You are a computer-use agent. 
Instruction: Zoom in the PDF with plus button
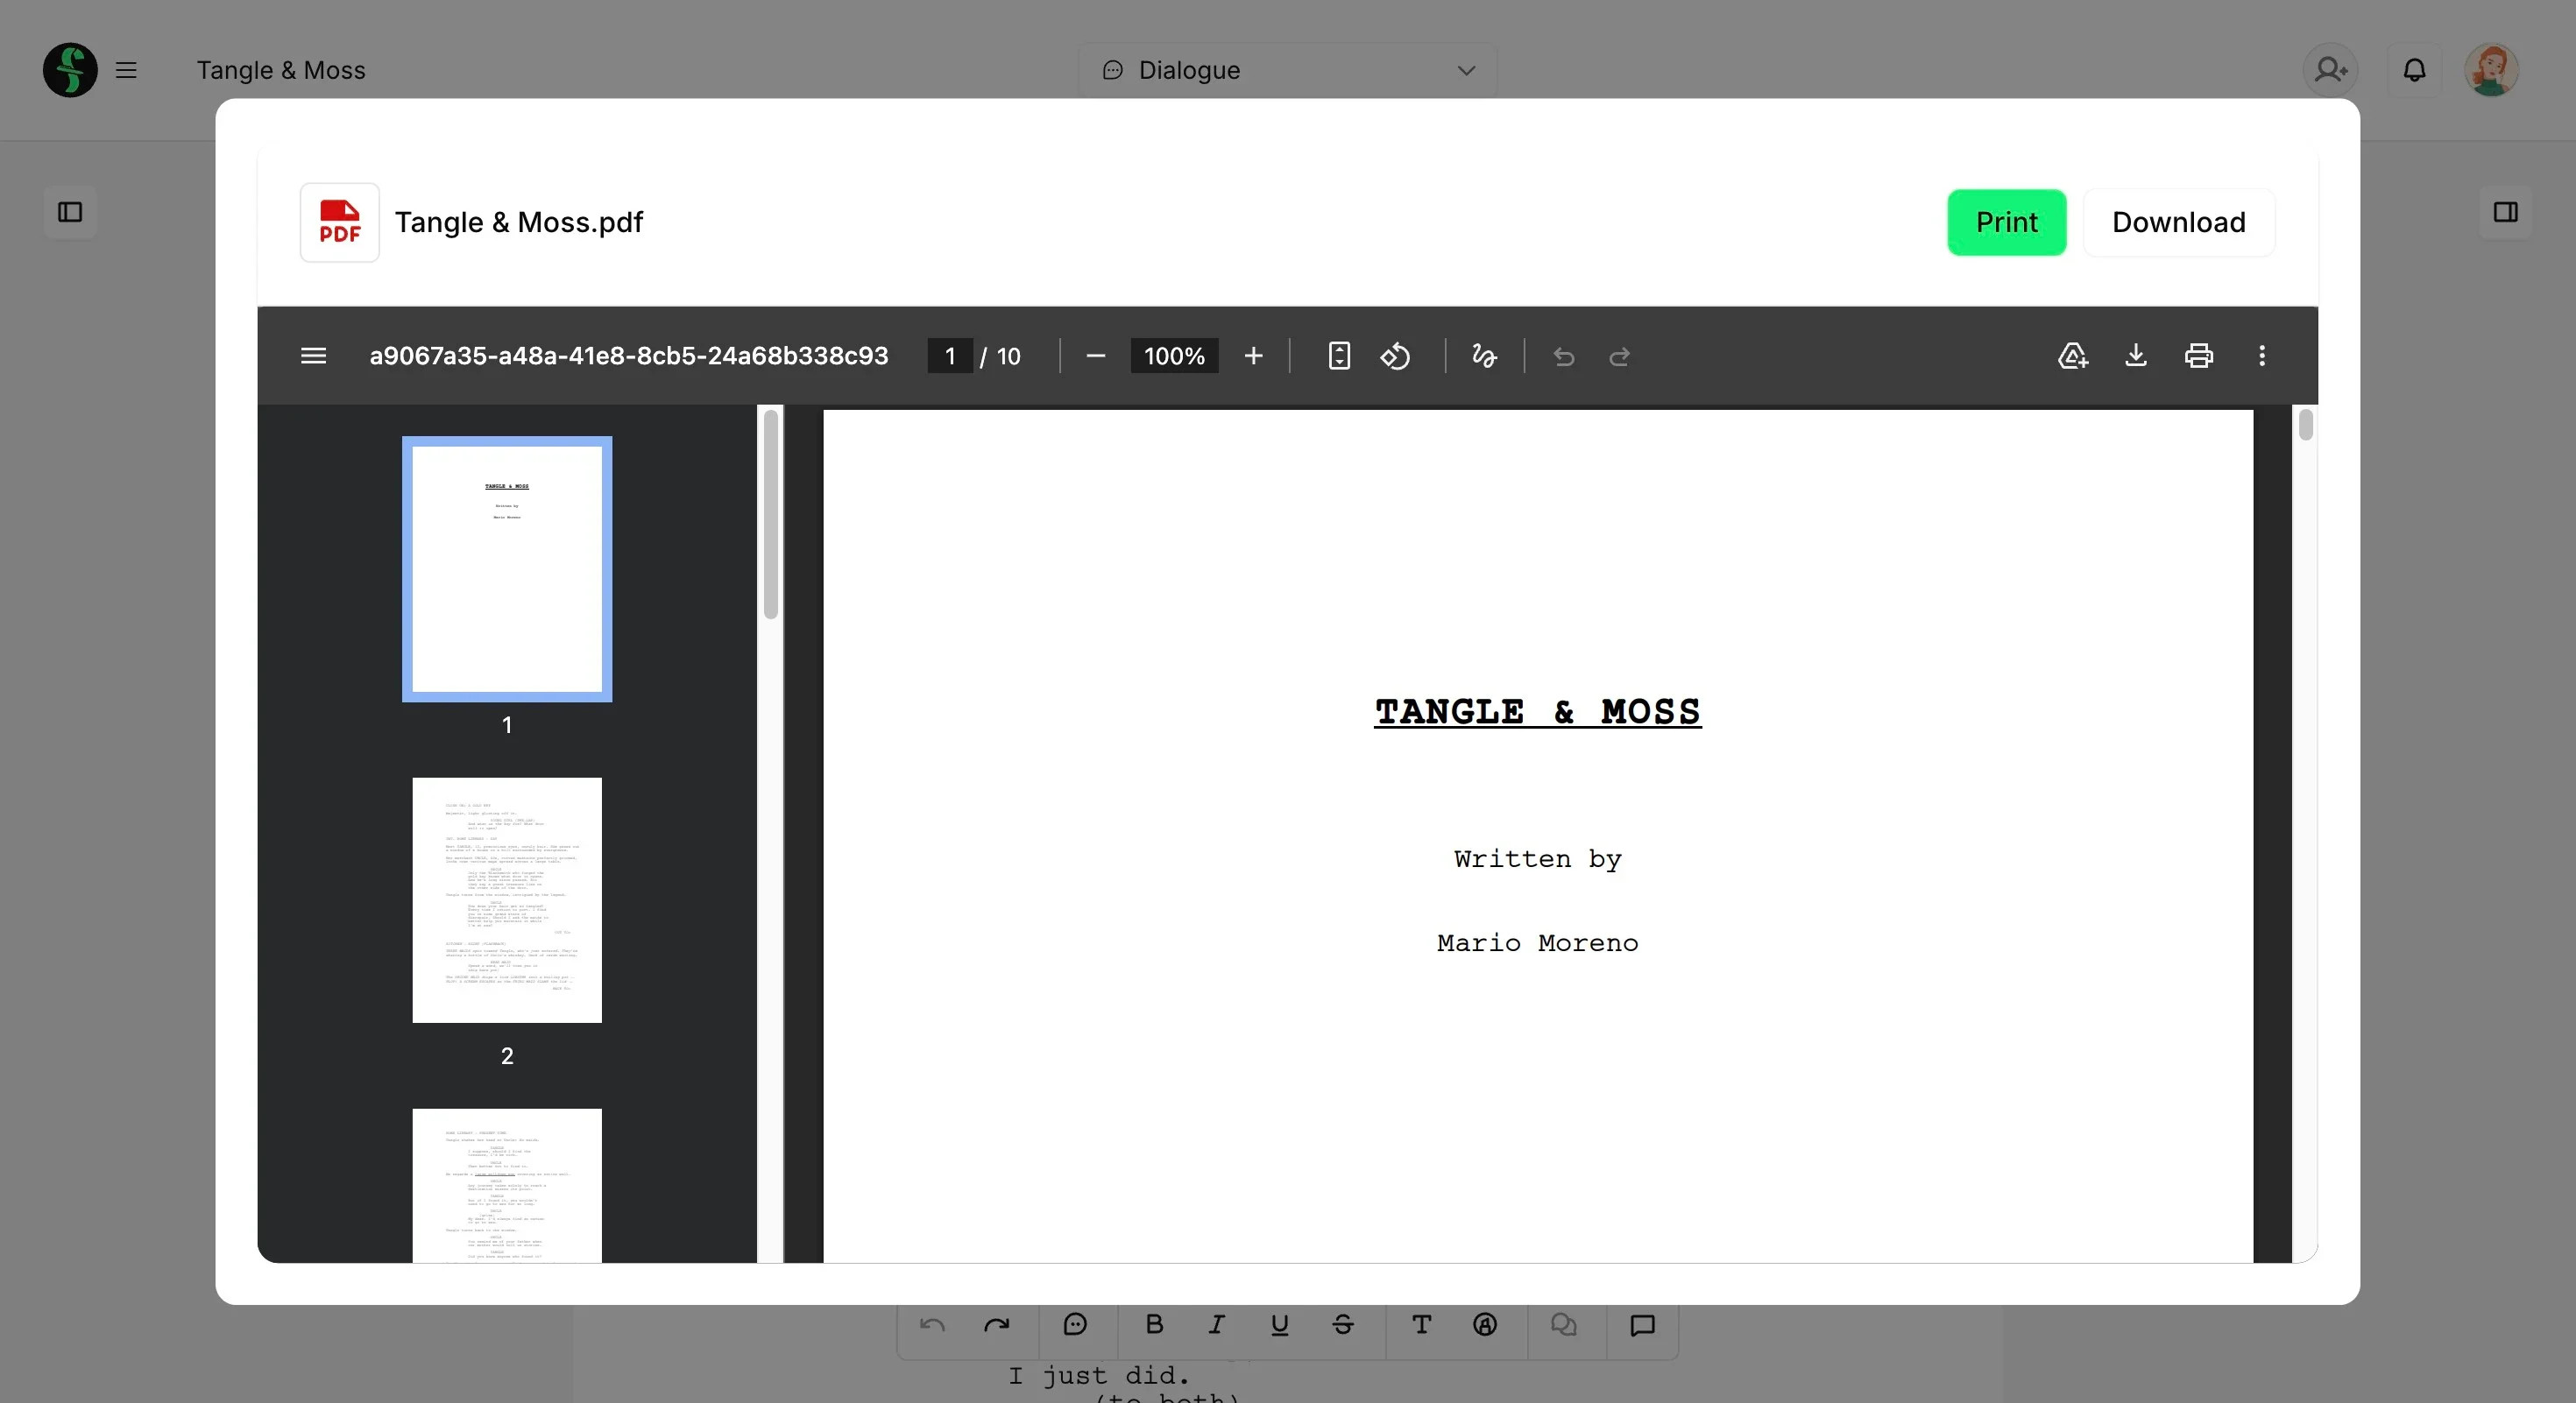(1253, 356)
